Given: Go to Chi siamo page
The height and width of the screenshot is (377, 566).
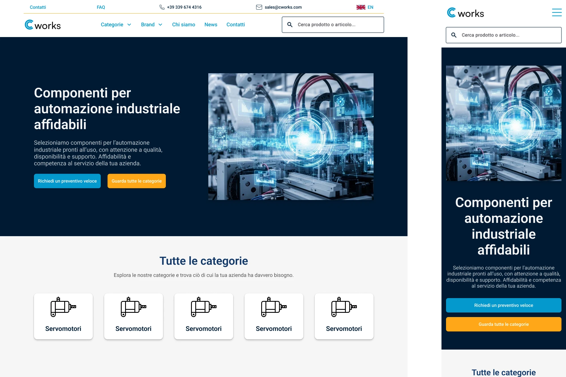Looking at the screenshot, I should pyautogui.click(x=184, y=25).
